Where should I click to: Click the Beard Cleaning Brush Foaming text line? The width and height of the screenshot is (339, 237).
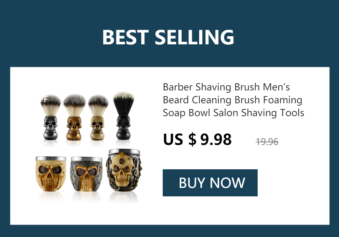(x=233, y=100)
